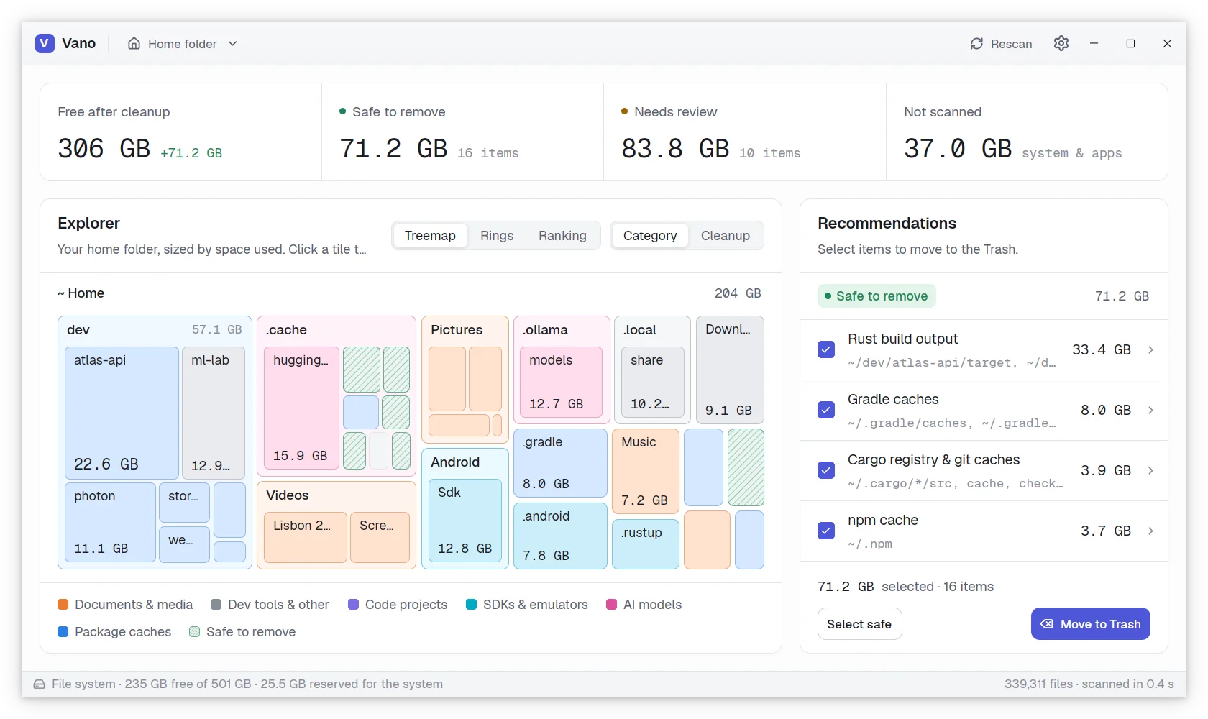Click the Home folder house icon
This screenshot has width=1208, height=719.
click(x=134, y=44)
